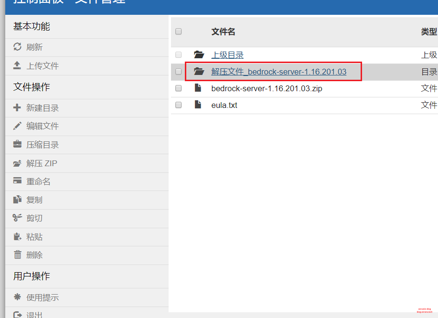This screenshot has width=438, height=318.
Task: Click the briefcase icon beside 压缩目录
Action: click(x=17, y=144)
